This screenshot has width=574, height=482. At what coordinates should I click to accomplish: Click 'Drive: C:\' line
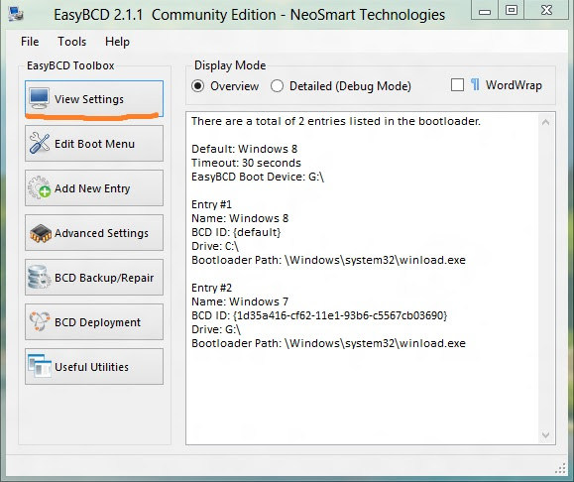pyautogui.click(x=214, y=246)
